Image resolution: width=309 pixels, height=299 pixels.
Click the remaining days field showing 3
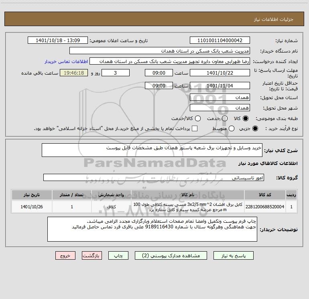(x=116, y=73)
